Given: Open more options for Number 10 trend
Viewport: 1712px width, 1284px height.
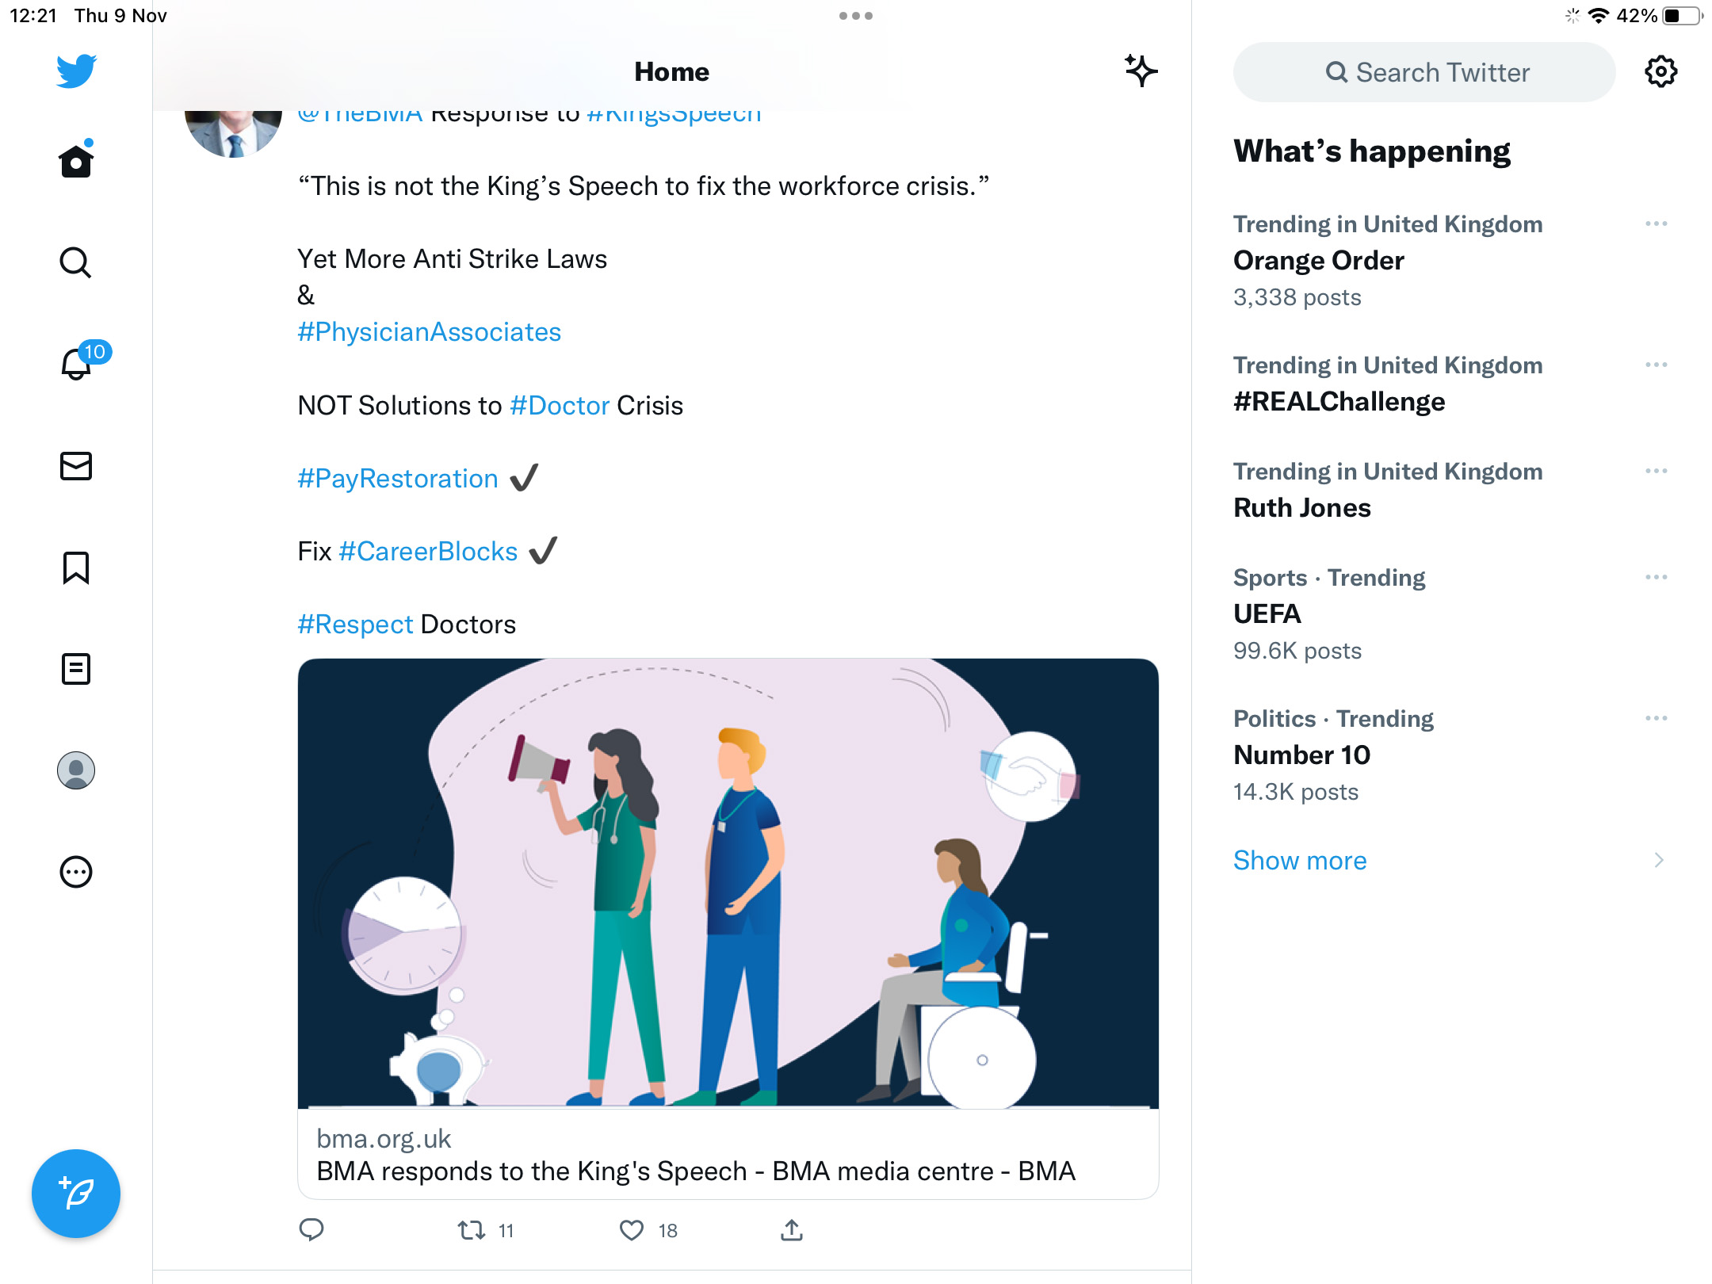Looking at the screenshot, I should [1656, 719].
